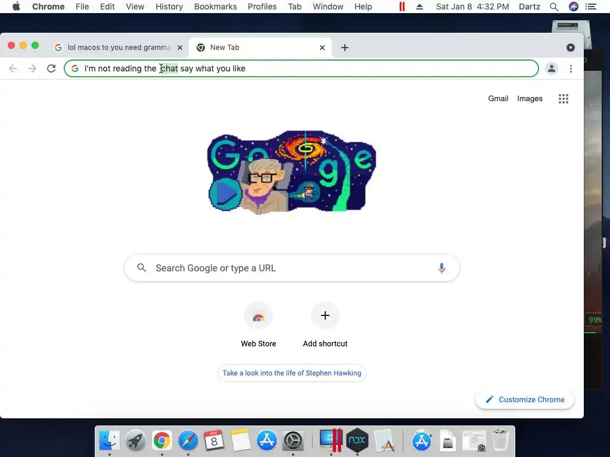This screenshot has width=610, height=457.
Task: Start voice search with microphone icon
Action: (x=441, y=268)
